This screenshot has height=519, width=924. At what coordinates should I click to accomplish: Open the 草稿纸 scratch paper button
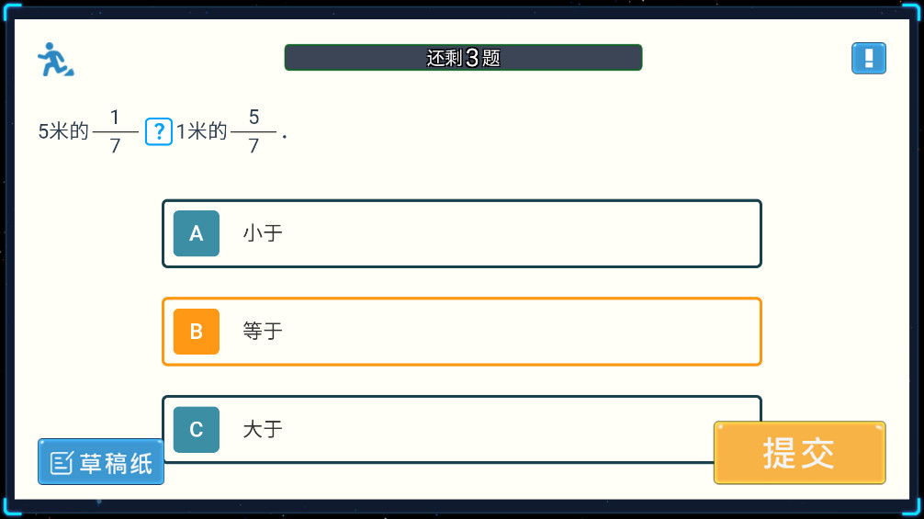(101, 462)
